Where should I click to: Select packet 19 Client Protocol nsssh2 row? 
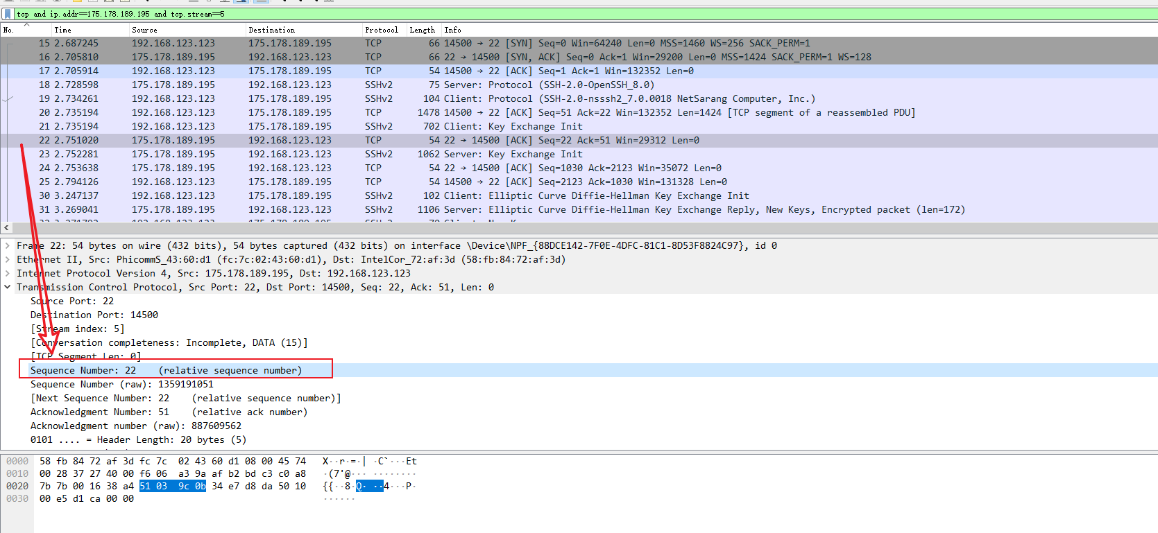coord(579,98)
